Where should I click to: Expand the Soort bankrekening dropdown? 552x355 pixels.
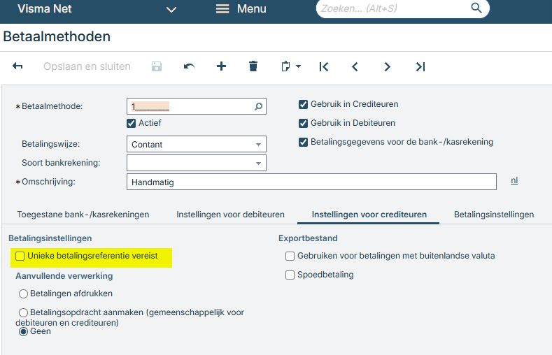click(258, 164)
